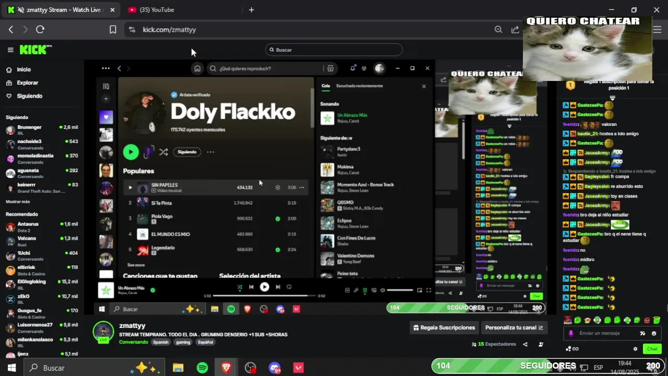This screenshot has width=668, height=376.
Task: Open more options for SIN PAPELES
Action: 302,187
